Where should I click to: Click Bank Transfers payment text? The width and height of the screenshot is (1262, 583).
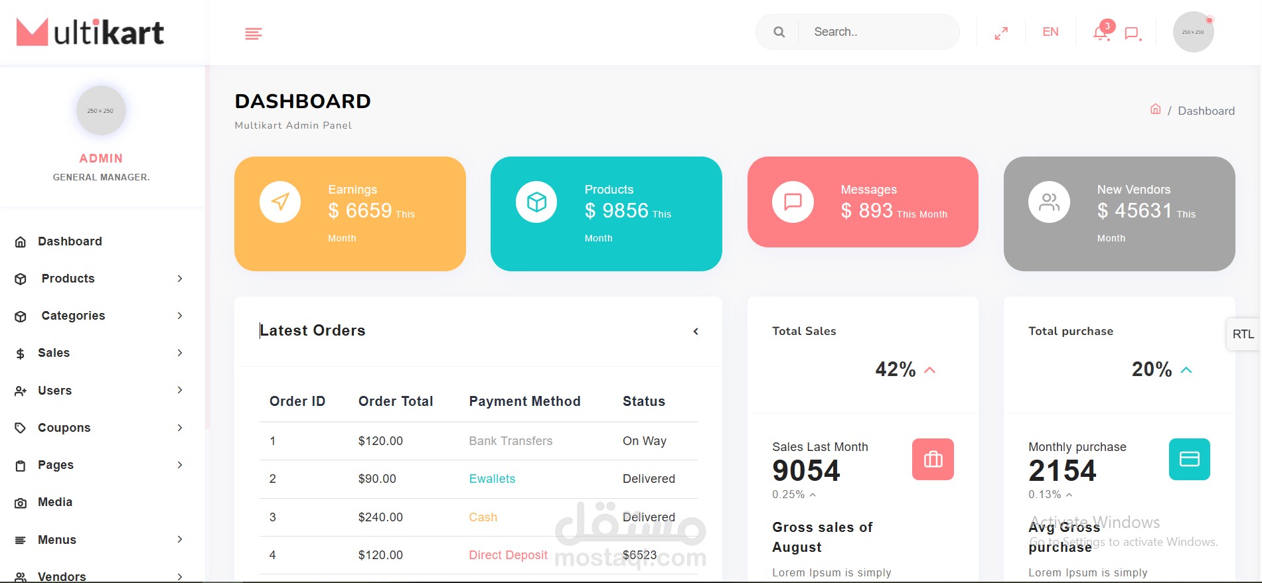click(x=511, y=441)
